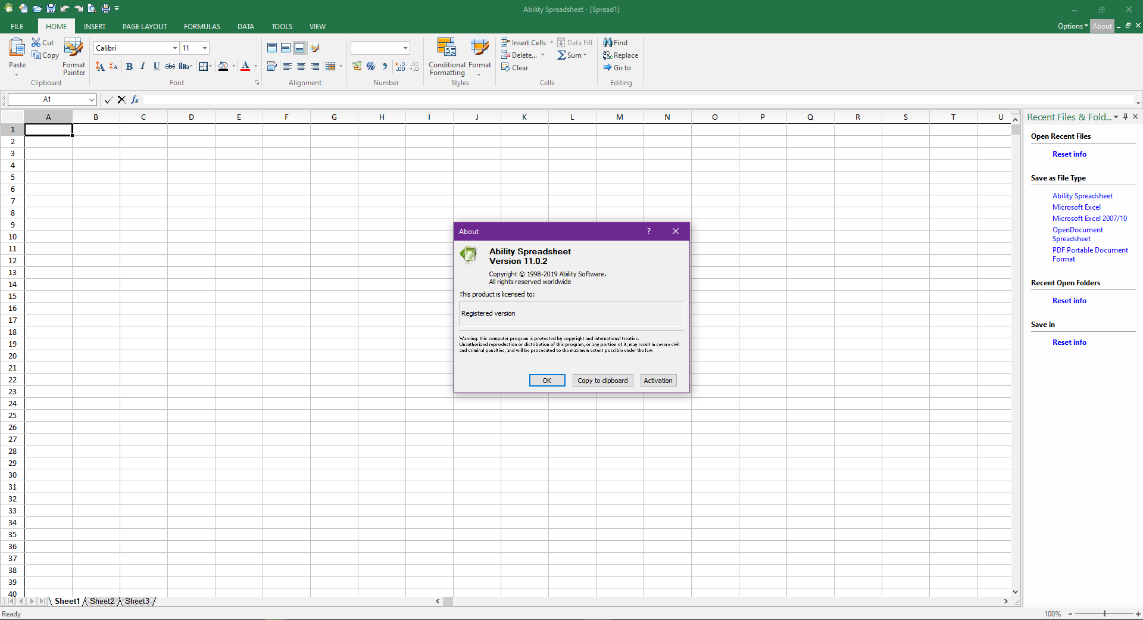The width and height of the screenshot is (1143, 620).
Task: Open Conditional Formatting
Action: pos(447,57)
